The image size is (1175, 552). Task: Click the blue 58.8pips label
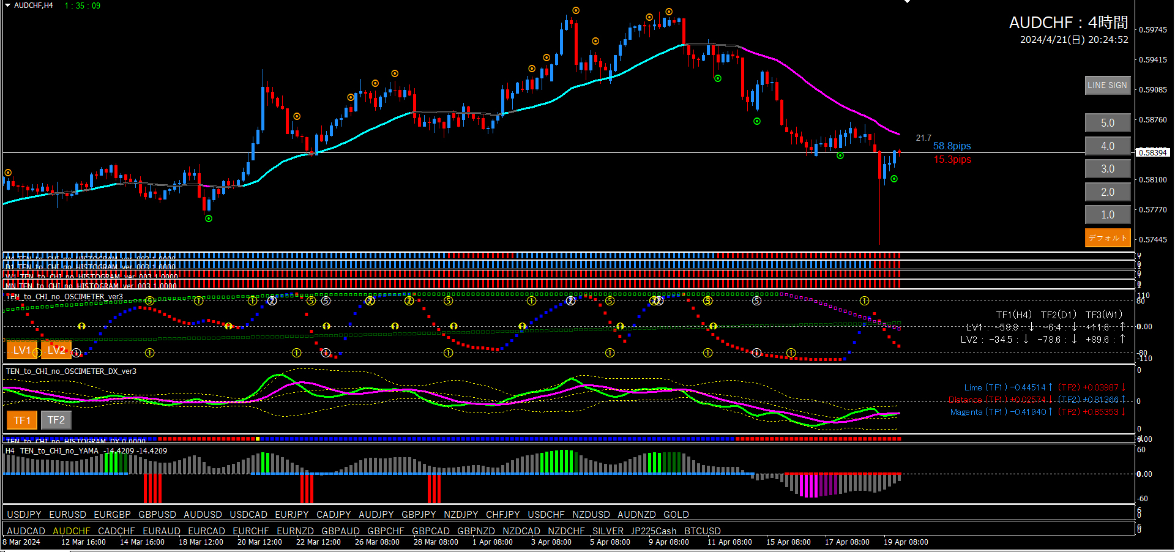952,146
